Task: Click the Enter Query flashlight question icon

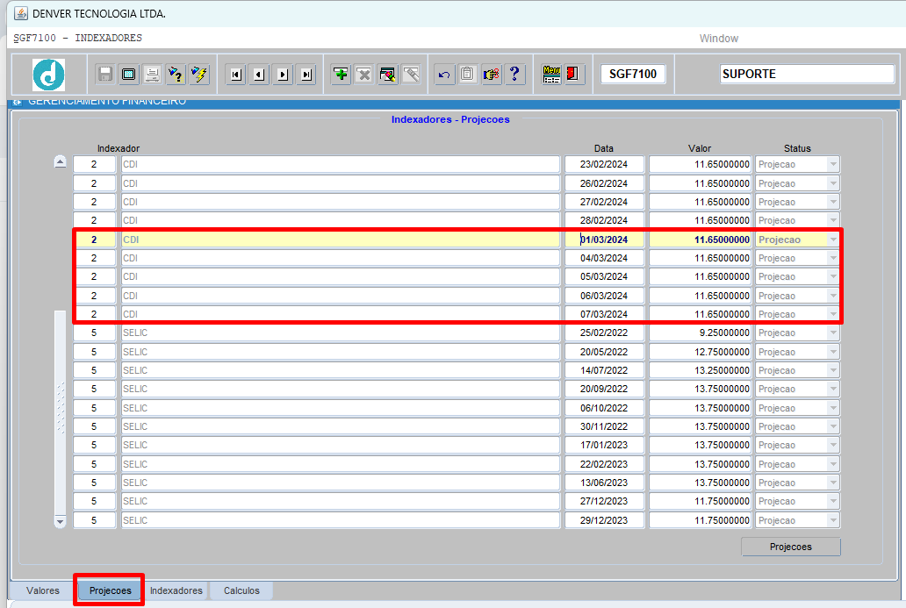Action: pyautogui.click(x=176, y=74)
